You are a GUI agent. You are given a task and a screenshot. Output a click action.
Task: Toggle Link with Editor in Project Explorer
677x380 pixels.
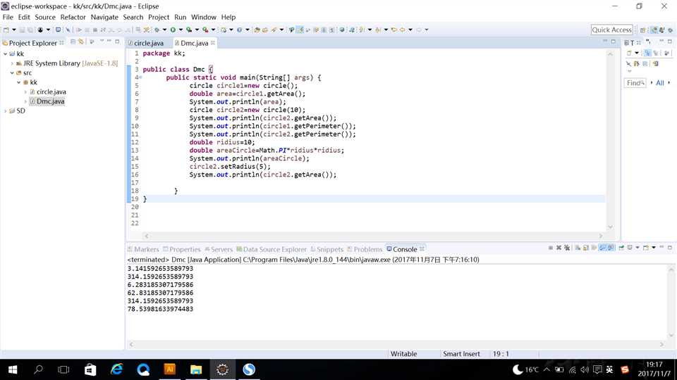81,42
